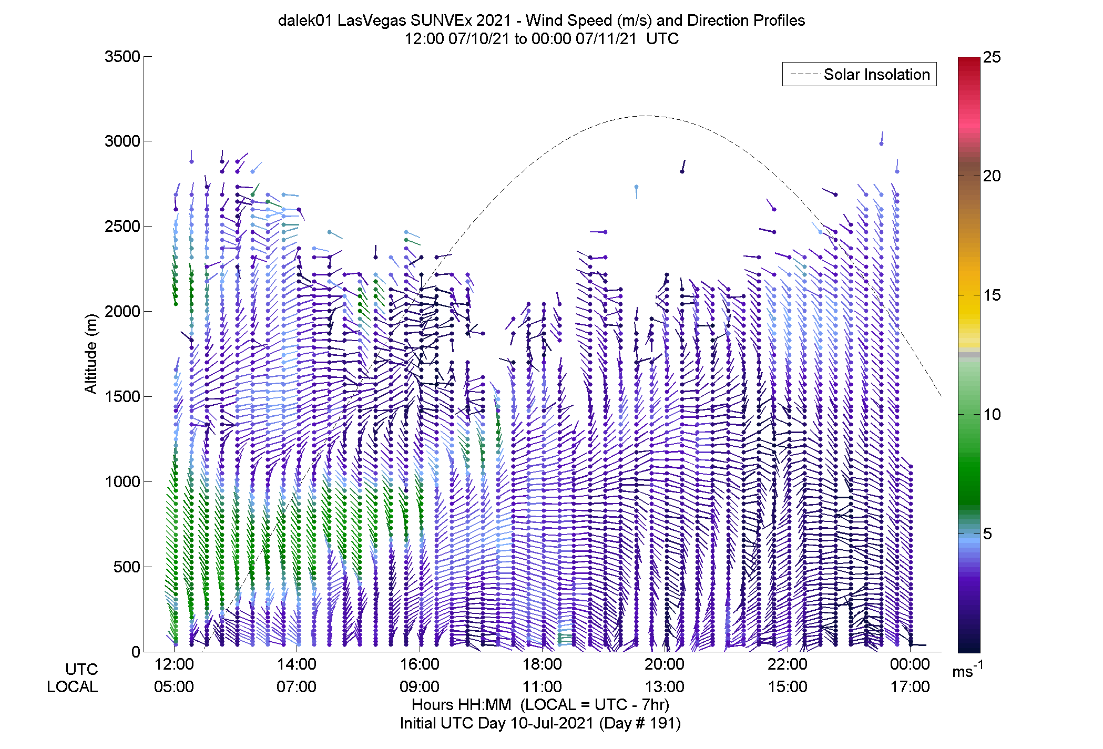Click the 18:00 UTC time label
Screen dimensions: 1103x749
542,664
